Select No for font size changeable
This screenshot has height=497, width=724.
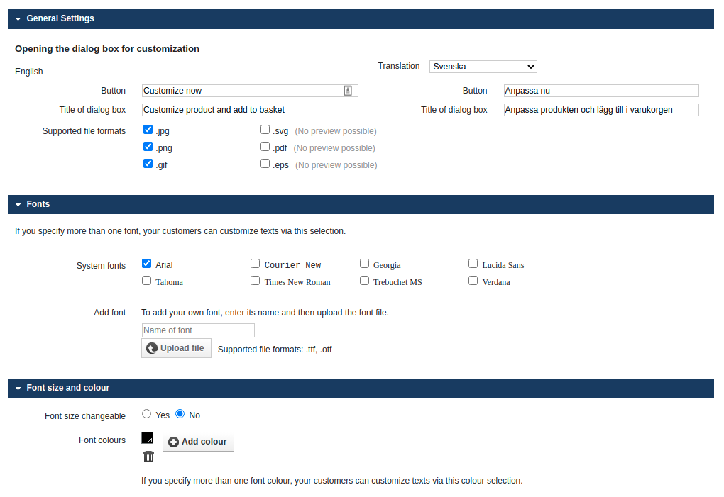point(180,414)
